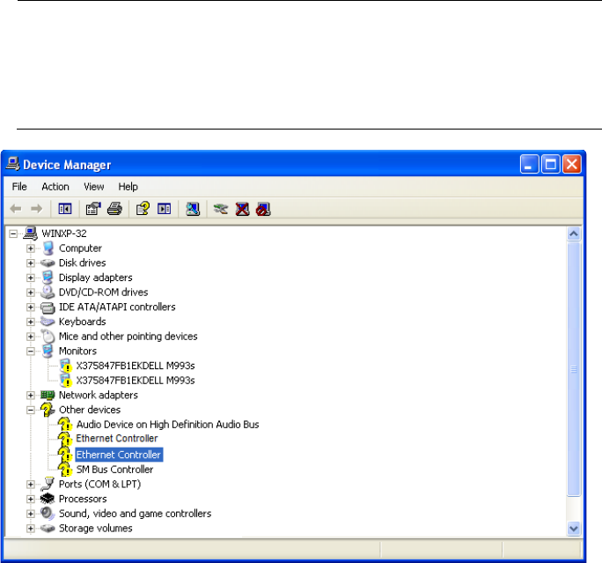Click the Print toolbar icon
602x563 pixels.
click(114, 209)
